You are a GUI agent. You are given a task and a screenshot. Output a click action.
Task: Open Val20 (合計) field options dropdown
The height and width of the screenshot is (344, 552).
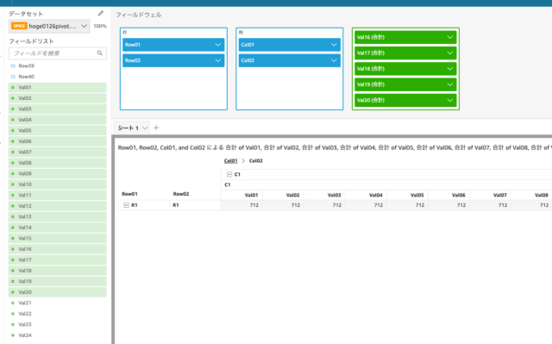coord(450,100)
